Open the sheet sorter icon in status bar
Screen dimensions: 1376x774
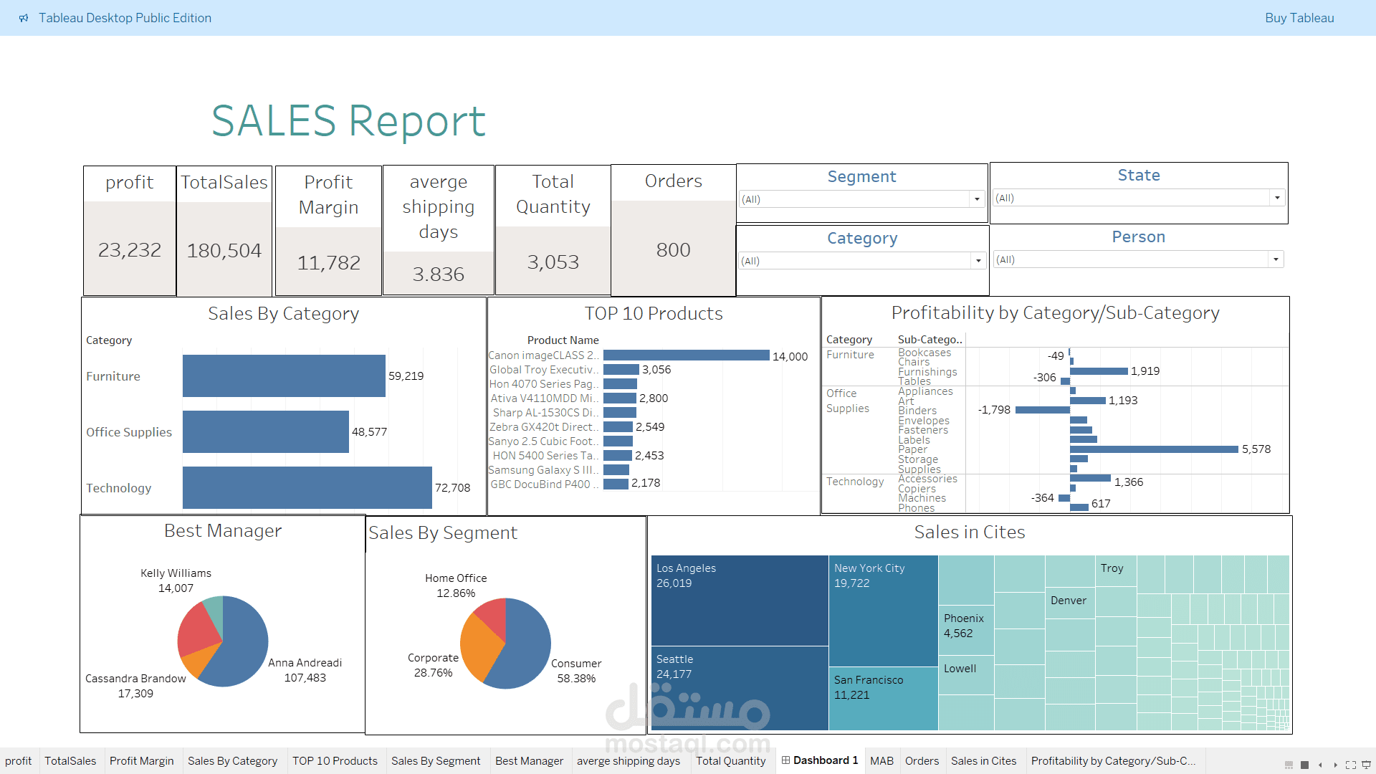click(x=1289, y=765)
